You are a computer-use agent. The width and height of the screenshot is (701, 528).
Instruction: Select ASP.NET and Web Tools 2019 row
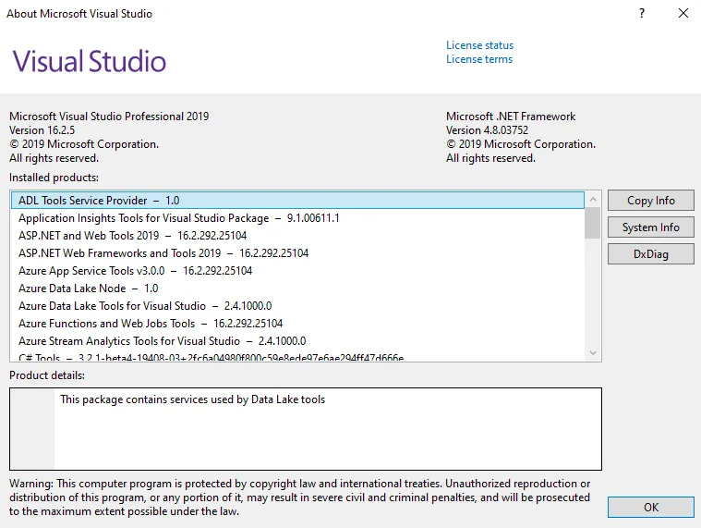click(297, 236)
